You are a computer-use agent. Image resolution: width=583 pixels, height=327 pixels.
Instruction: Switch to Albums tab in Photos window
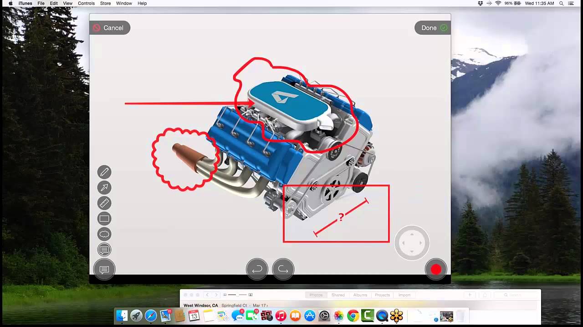pos(360,295)
